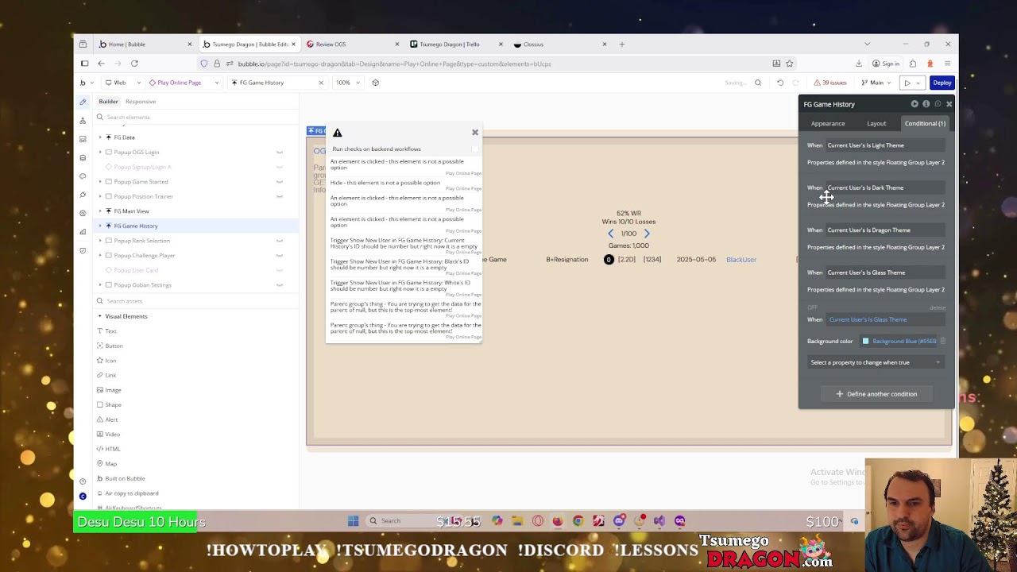
Task: Open the 100% zoom dropdown
Action: click(346, 83)
